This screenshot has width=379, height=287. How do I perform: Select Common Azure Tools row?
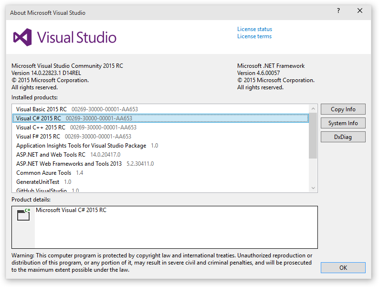click(x=160, y=173)
